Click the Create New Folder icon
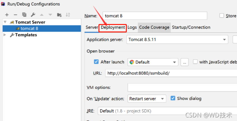 point(59,15)
